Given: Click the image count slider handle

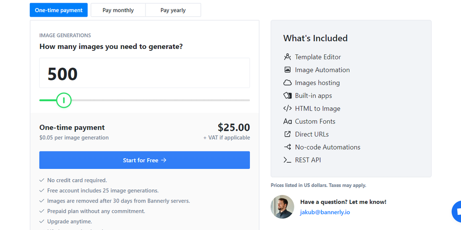Looking at the screenshot, I should 64,100.
